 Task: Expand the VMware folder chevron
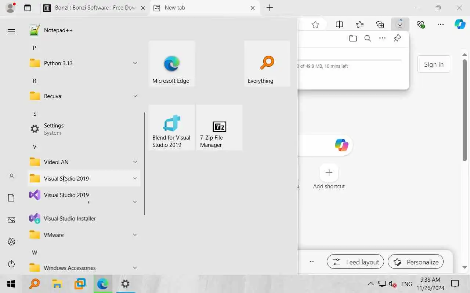tap(135, 235)
